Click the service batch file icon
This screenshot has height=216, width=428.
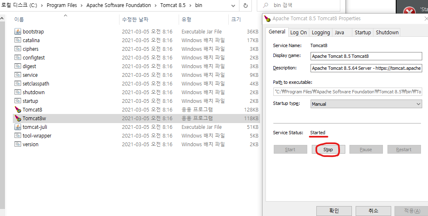[18, 75]
